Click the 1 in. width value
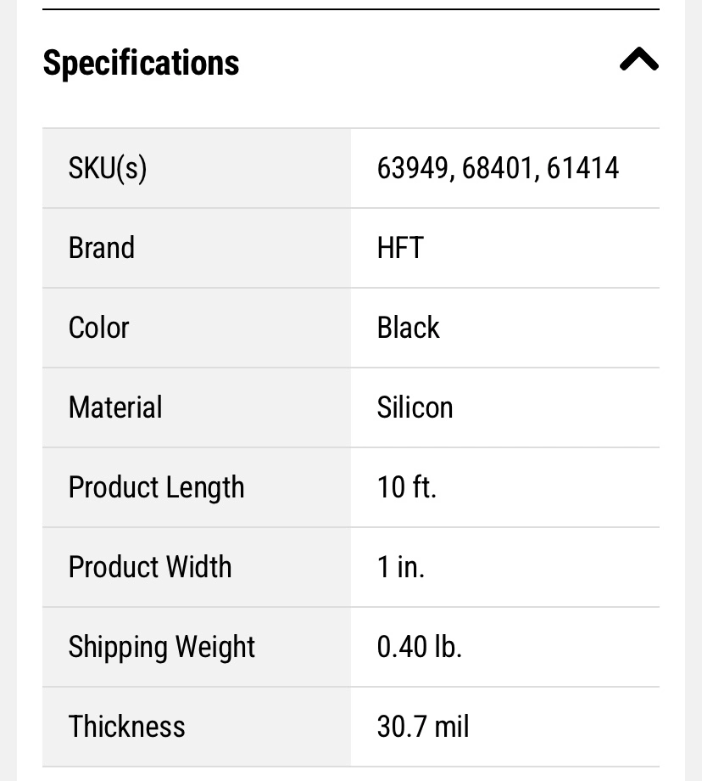This screenshot has width=702, height=781. [x=401, y=567]
